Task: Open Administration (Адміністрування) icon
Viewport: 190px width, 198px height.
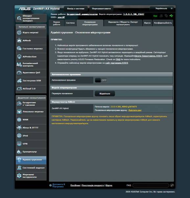Action: click(x=19, y=160)
